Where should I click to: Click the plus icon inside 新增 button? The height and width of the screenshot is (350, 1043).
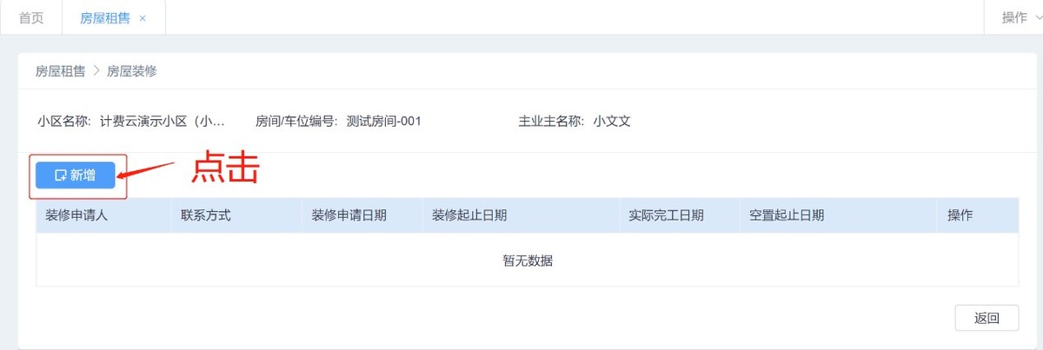tap(60, 175)
